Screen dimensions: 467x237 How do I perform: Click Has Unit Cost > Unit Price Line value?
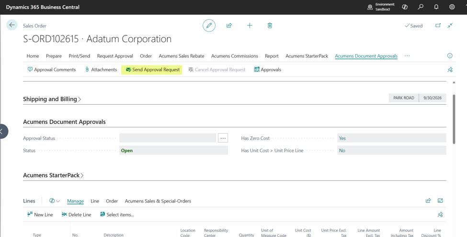click(392, 151)
